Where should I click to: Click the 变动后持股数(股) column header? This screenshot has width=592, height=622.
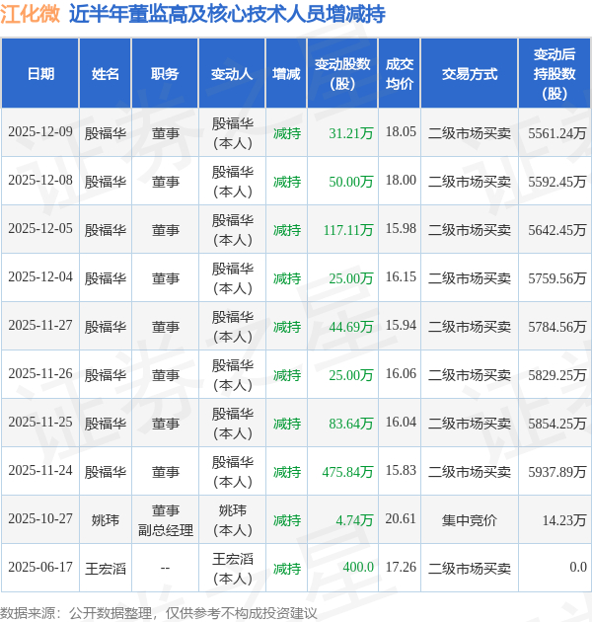pos(555,73)
